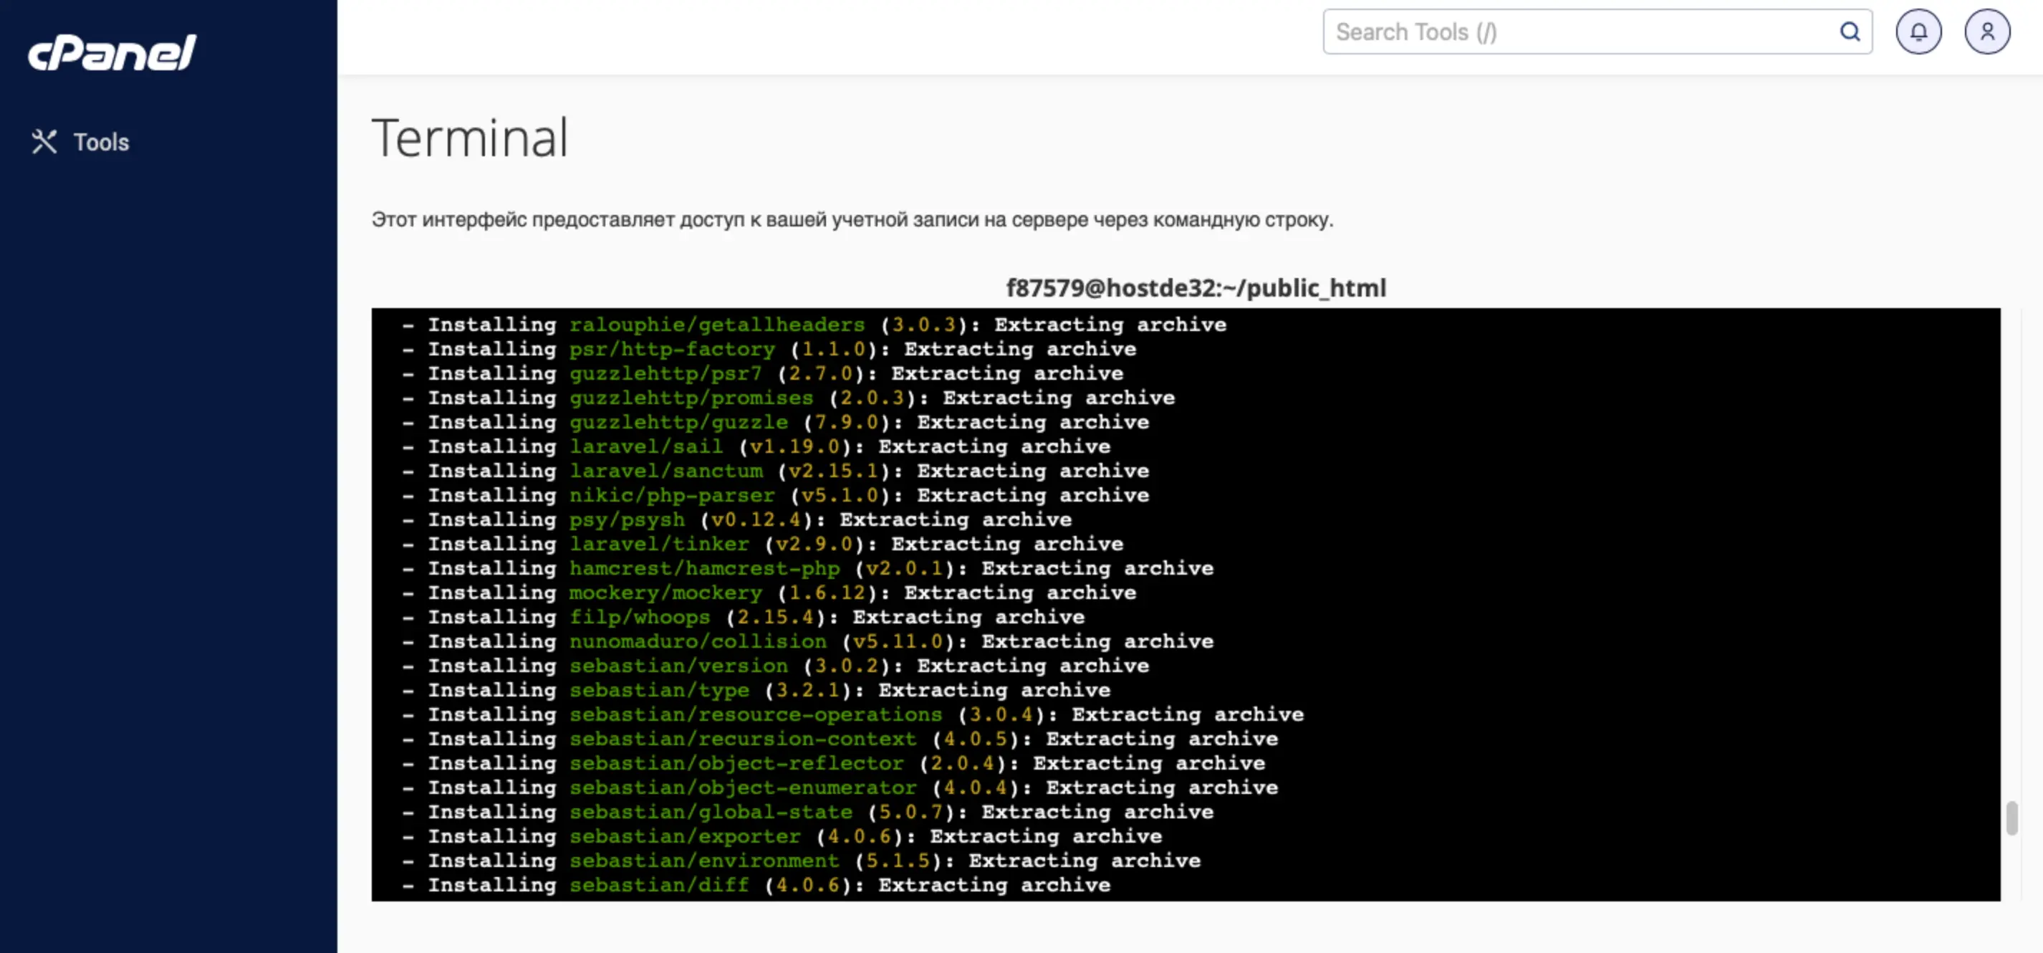2043x953 pixels.
Task: Click the sebastian/recursion-context line
Action: (840, 739)
